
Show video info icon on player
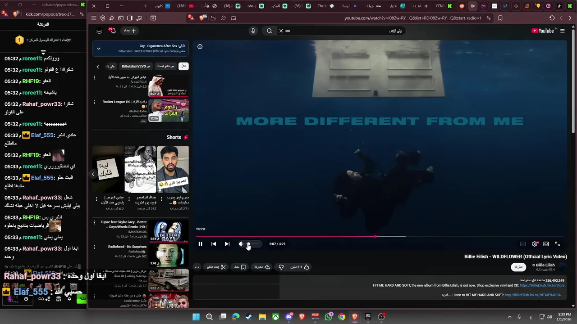click(x=200, y=46)
